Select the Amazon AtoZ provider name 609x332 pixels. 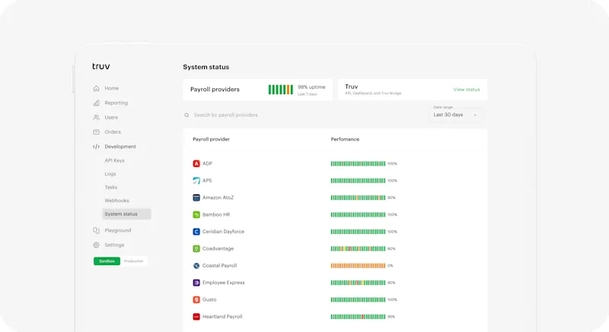coord(218,198)
